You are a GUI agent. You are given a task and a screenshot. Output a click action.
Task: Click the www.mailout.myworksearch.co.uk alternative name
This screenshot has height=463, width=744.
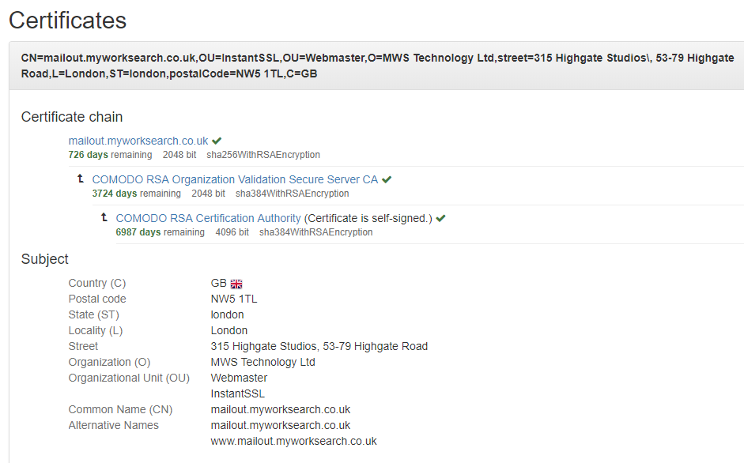pos(293,441)
